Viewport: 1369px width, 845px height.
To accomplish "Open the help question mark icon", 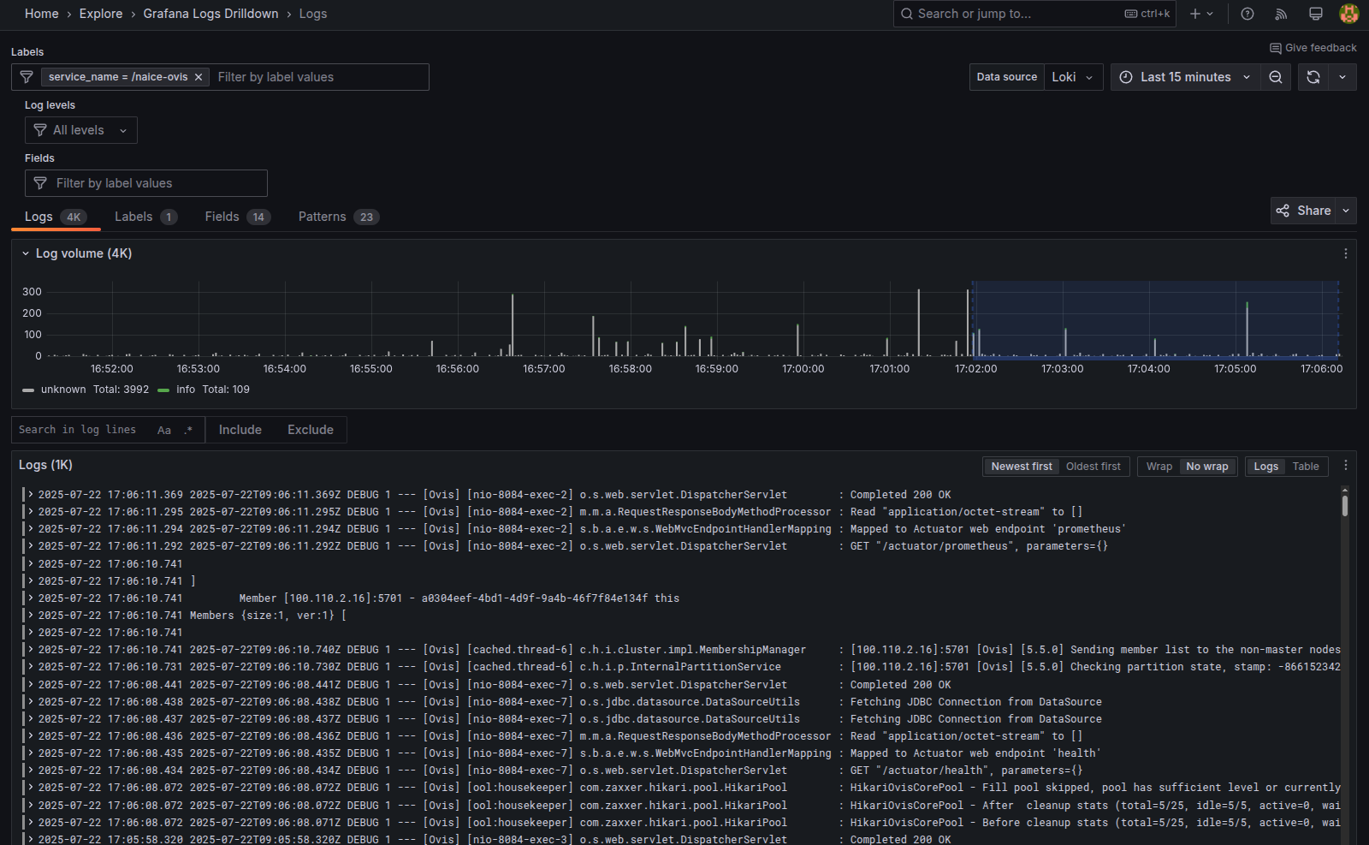I will [1248, 14].
